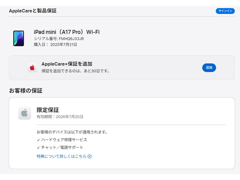Click the AppleCare+保証を追加 heading

tap(67, 64)
